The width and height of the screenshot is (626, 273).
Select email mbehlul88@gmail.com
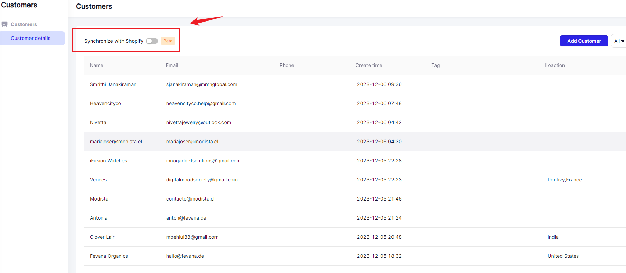[x=192, y=237]
